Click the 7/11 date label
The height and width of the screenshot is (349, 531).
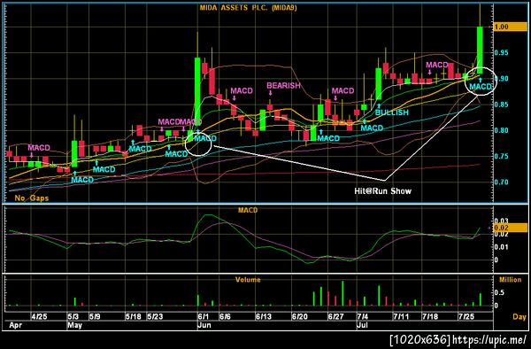[401, 317]
